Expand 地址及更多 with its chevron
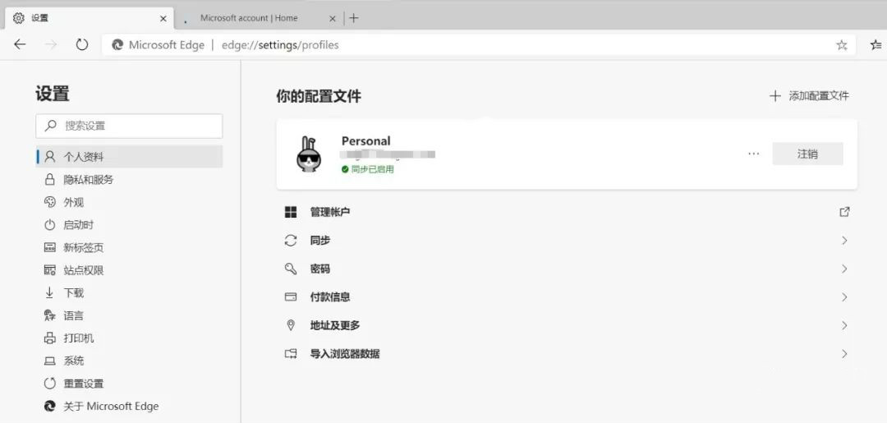 click(x=844, y=325)
